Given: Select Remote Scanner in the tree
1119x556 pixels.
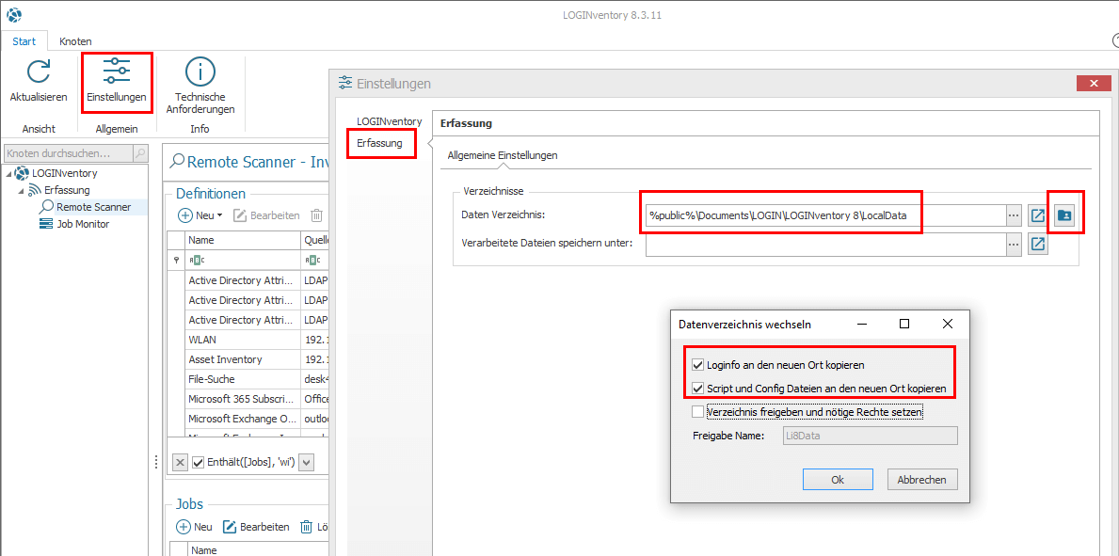Looking at the screenshot, I should click(x=93, y=207).
